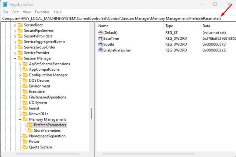Click the EnablePrefetcher data 0x00000003 (3)
236x157 pixels.
(214, 50)
